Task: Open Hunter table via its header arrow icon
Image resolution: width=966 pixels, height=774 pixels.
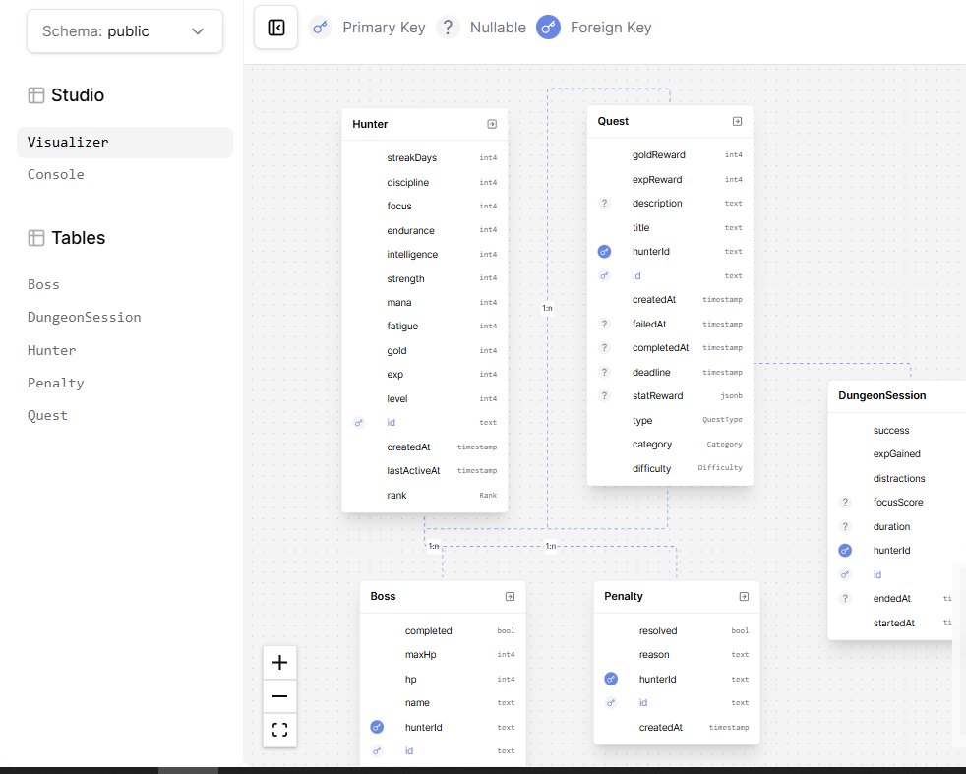Action: point(492,124)
